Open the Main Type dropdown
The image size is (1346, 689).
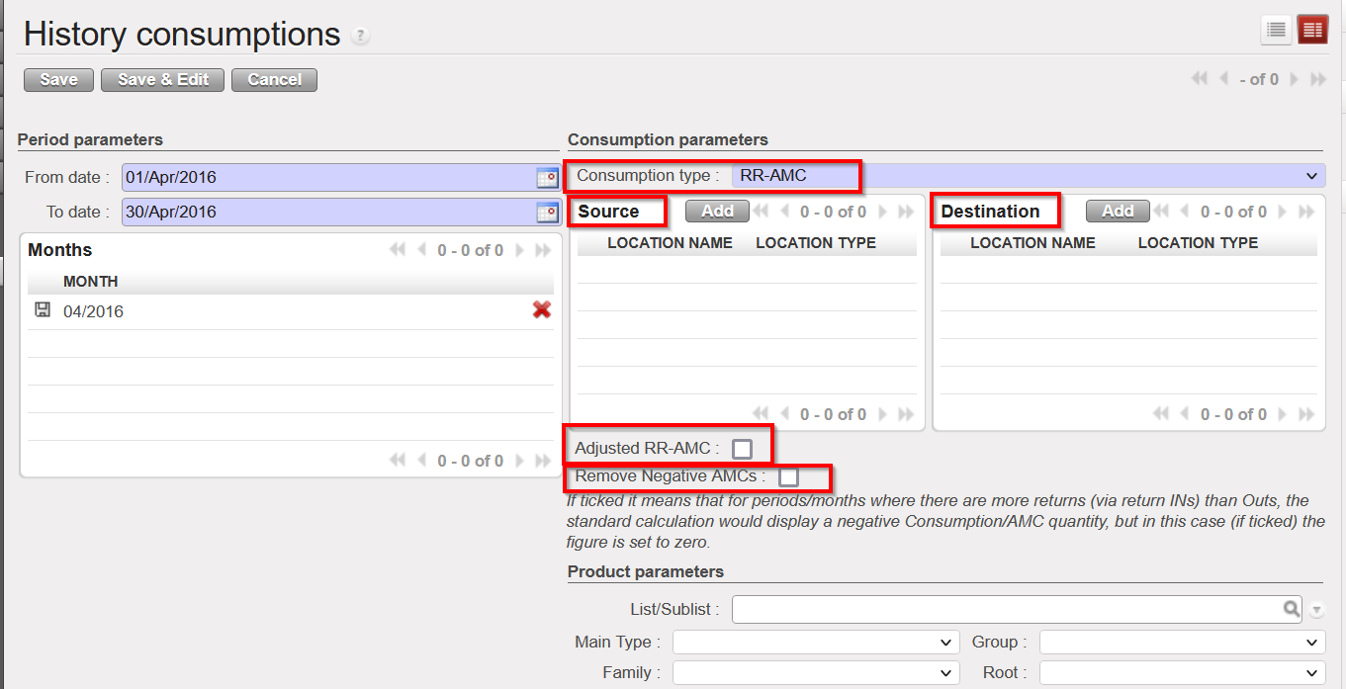click(815, 643)
